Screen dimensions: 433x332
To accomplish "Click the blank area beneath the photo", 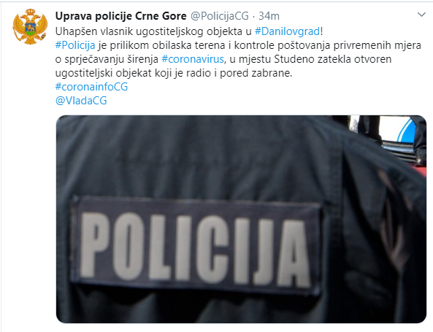I will 241,328.
